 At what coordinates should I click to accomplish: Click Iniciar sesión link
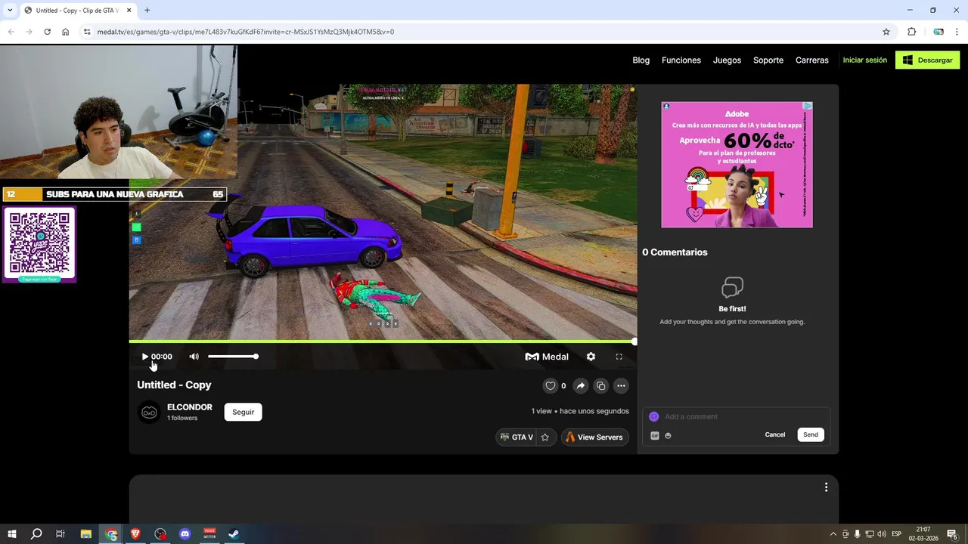(864, 60)
